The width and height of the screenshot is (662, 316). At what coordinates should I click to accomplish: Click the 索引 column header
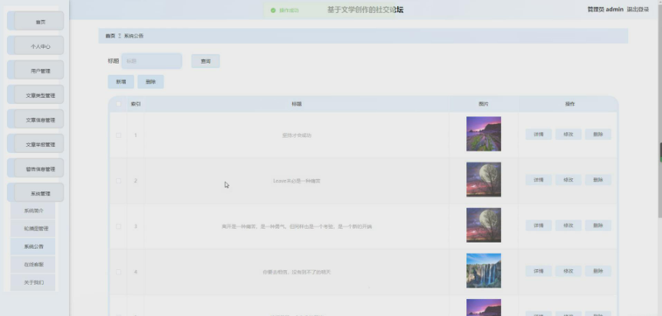point(136,104)
